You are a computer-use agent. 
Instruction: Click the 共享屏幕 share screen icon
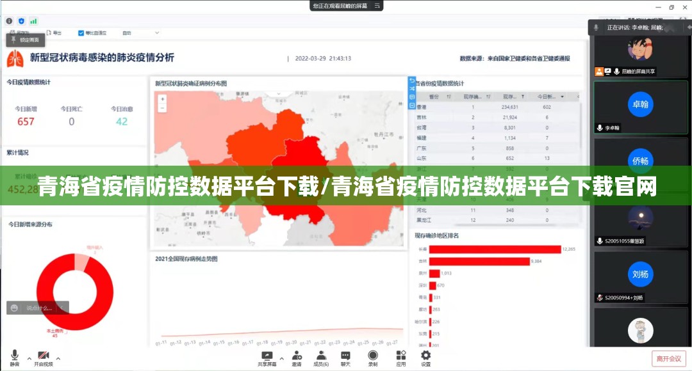coord(267,357)
